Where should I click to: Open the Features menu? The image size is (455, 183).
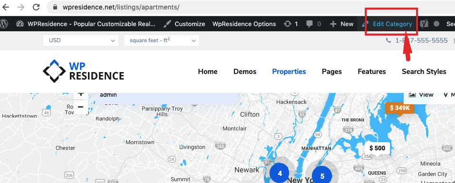(x=372, y=72)
